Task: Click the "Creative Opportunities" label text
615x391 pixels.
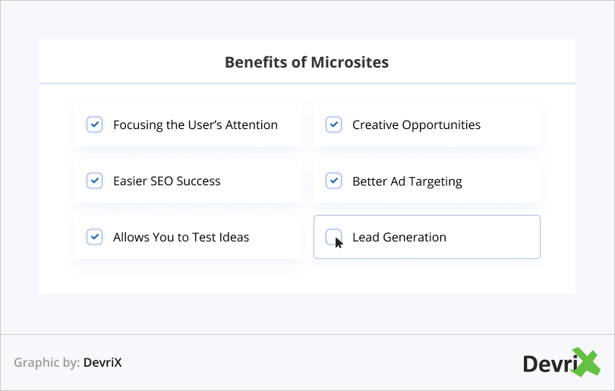Action: [416, 125]
